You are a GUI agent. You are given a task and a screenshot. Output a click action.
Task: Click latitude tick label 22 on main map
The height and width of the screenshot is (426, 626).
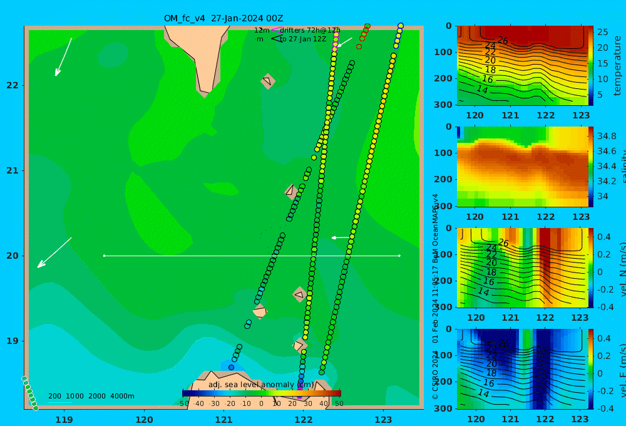[13, 85]
